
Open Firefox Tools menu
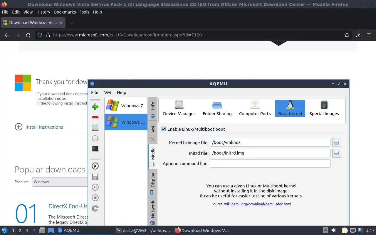[x=84, y=12]
